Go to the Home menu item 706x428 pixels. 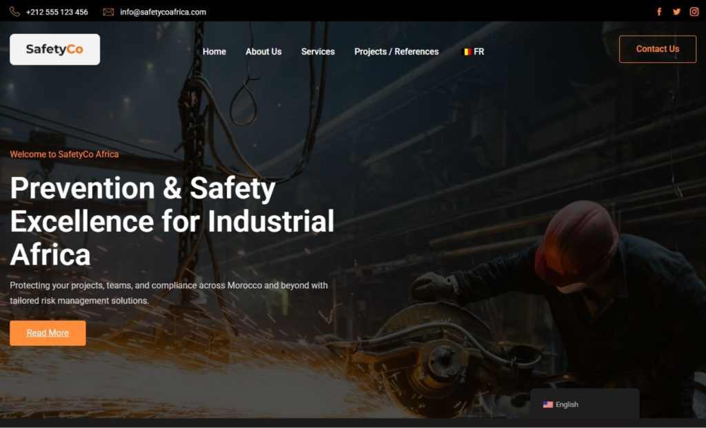(214, 52)
